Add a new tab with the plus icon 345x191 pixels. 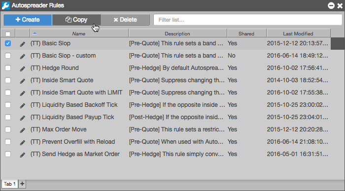pos(22,184)
